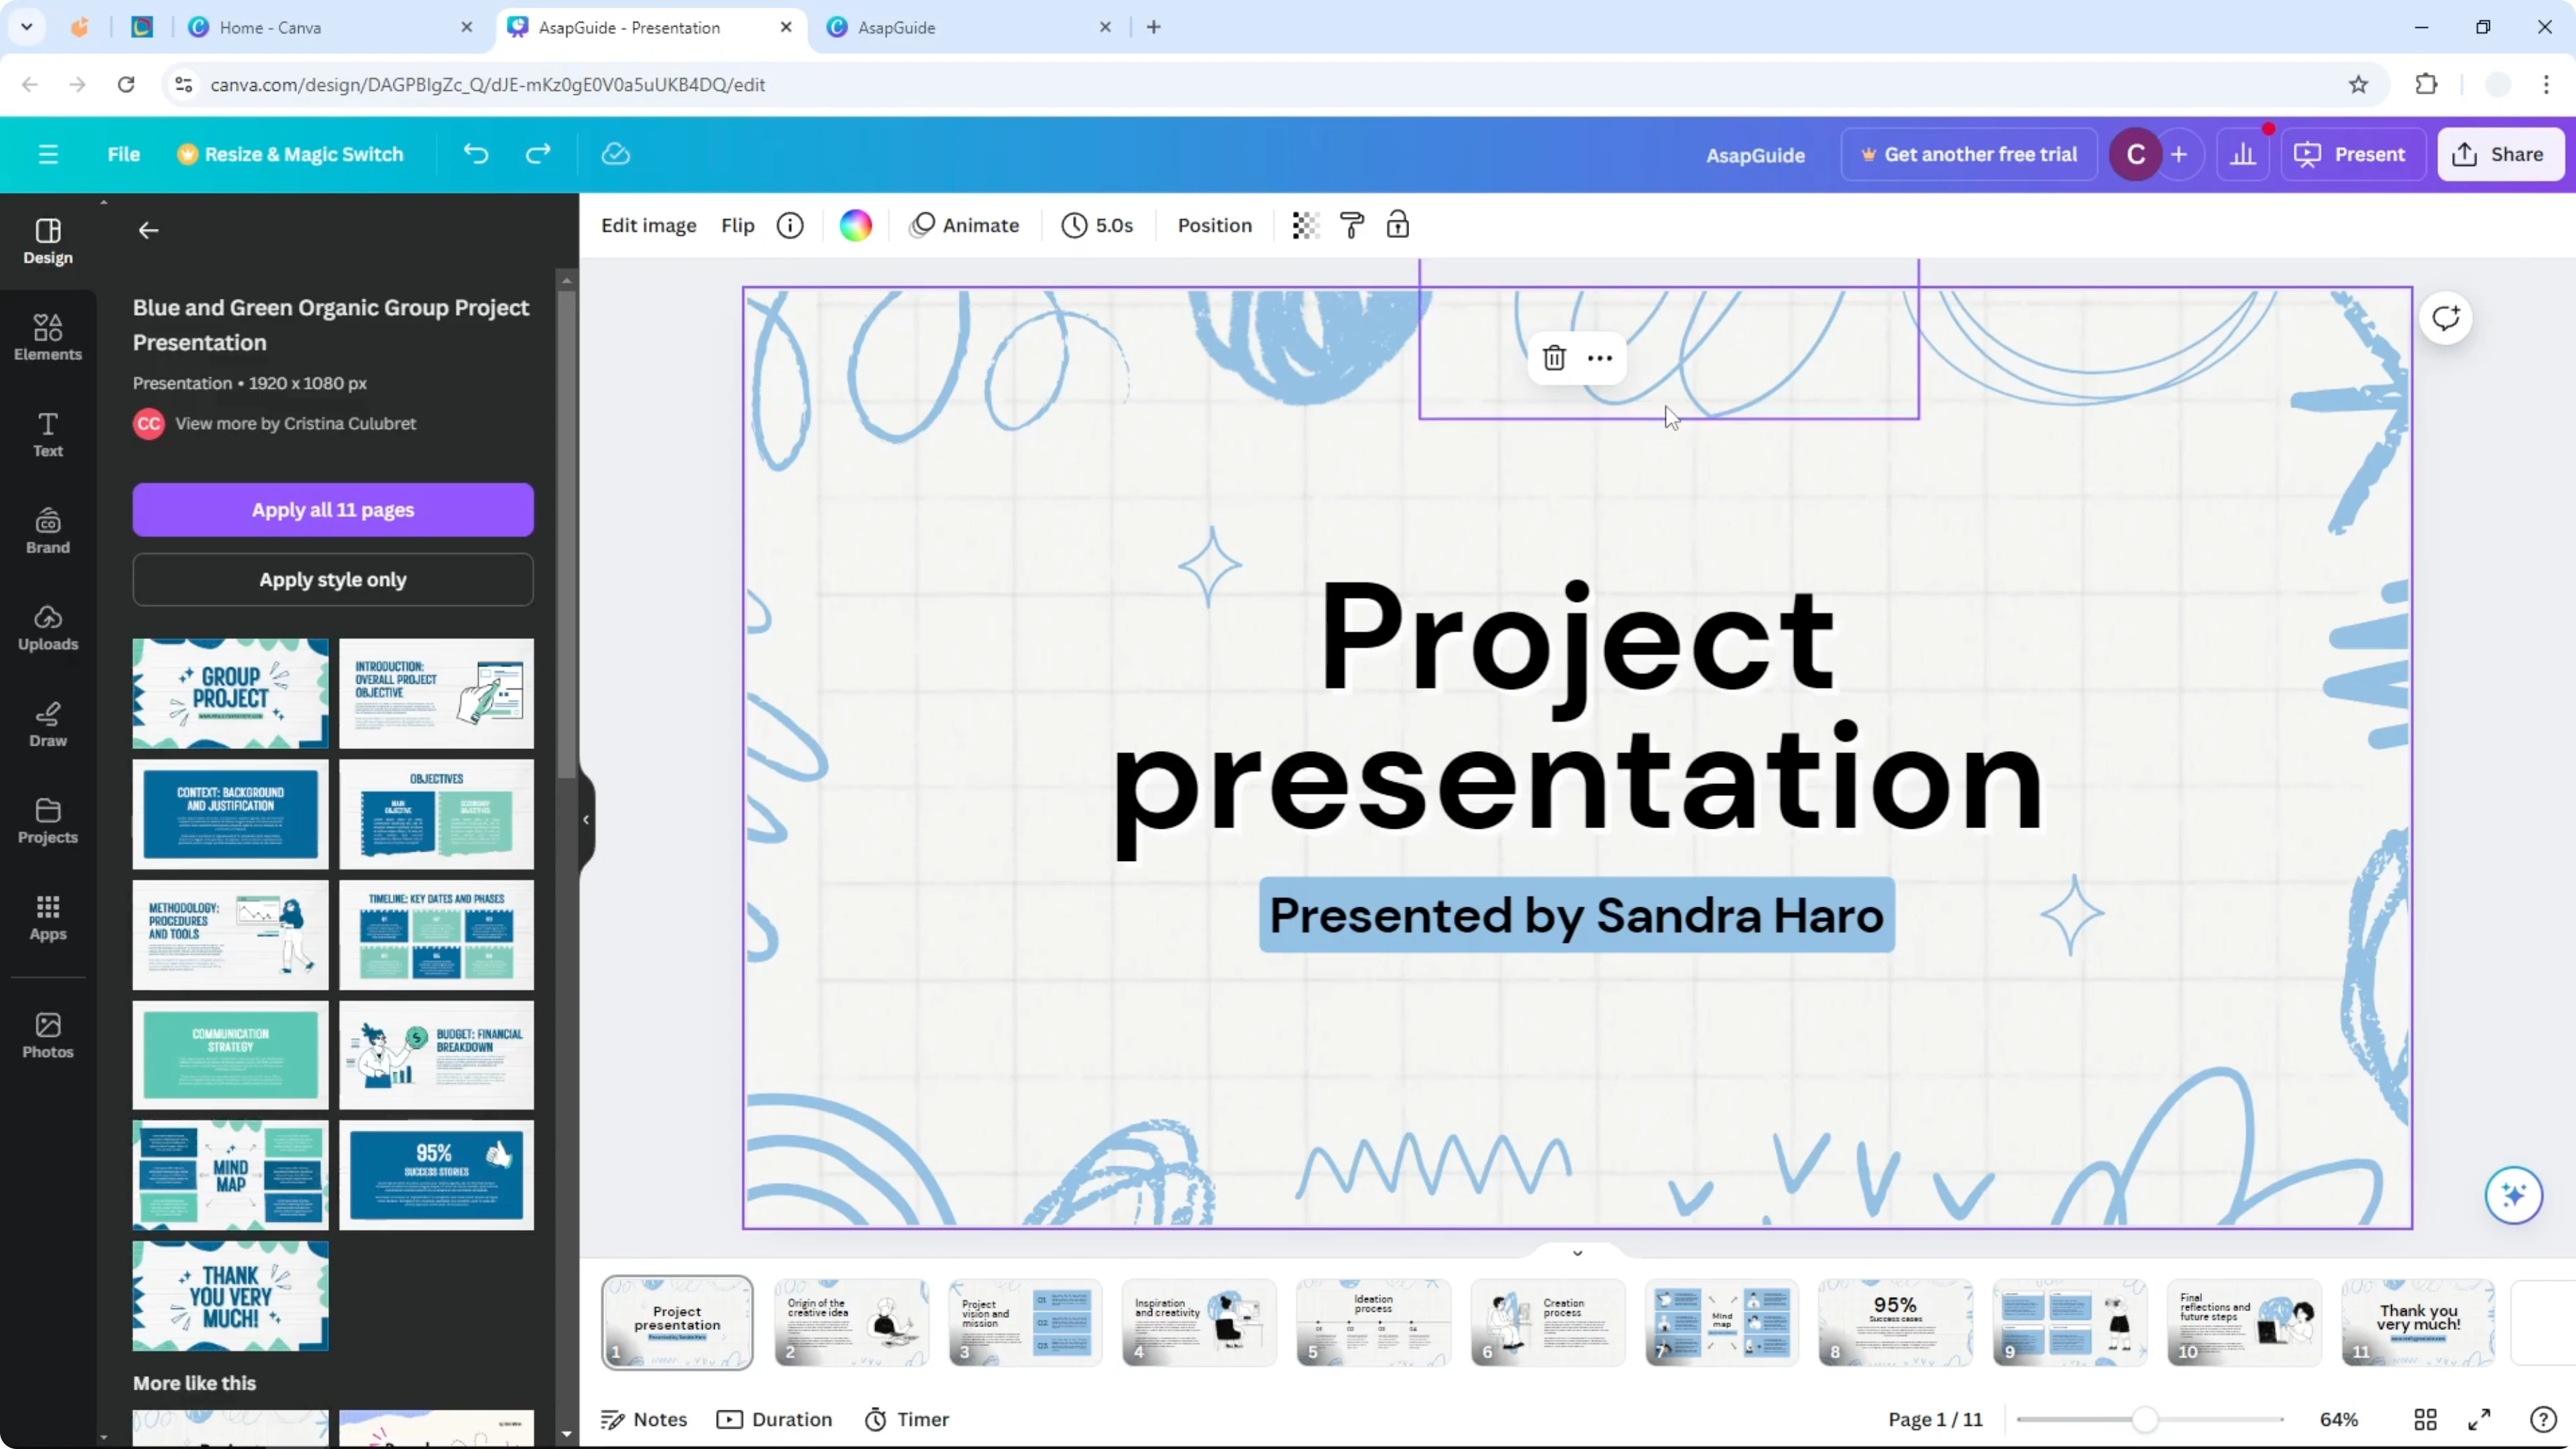Click Get another free trial
Screen dimensions: 2576x1449
click(x=1969, y=154)
